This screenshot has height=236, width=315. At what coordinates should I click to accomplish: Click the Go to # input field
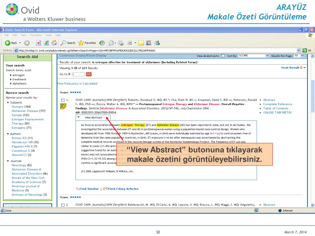(x=78, y=74)
